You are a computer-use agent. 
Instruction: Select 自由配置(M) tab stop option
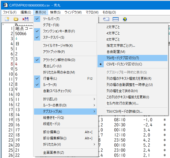click(132, 52)
